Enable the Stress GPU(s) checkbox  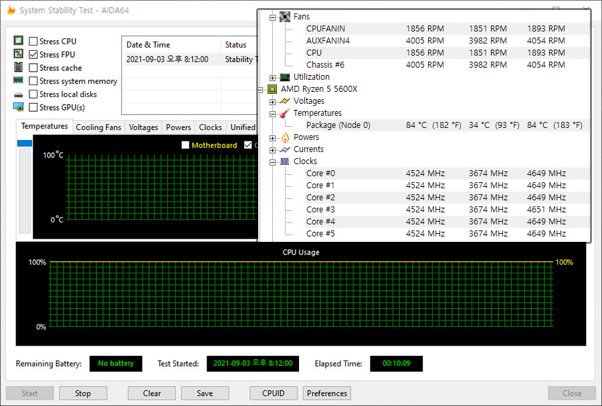tap(33, 107)
